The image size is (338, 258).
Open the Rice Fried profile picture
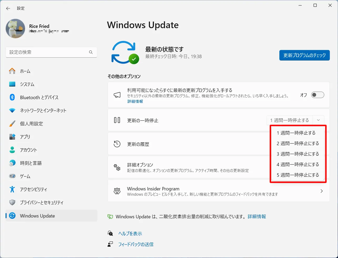point(16,28)
